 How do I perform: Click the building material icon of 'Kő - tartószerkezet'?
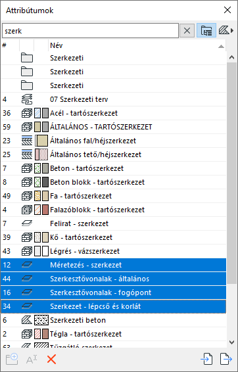26,237
